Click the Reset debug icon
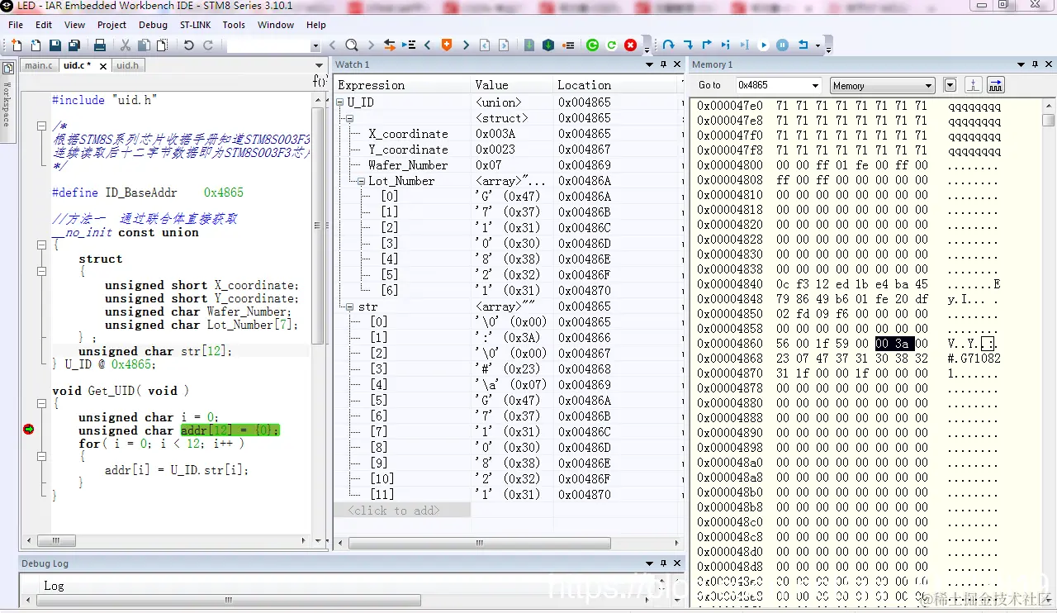The height and width of the screenshot is (613, 1057). [x=803, y=45]
